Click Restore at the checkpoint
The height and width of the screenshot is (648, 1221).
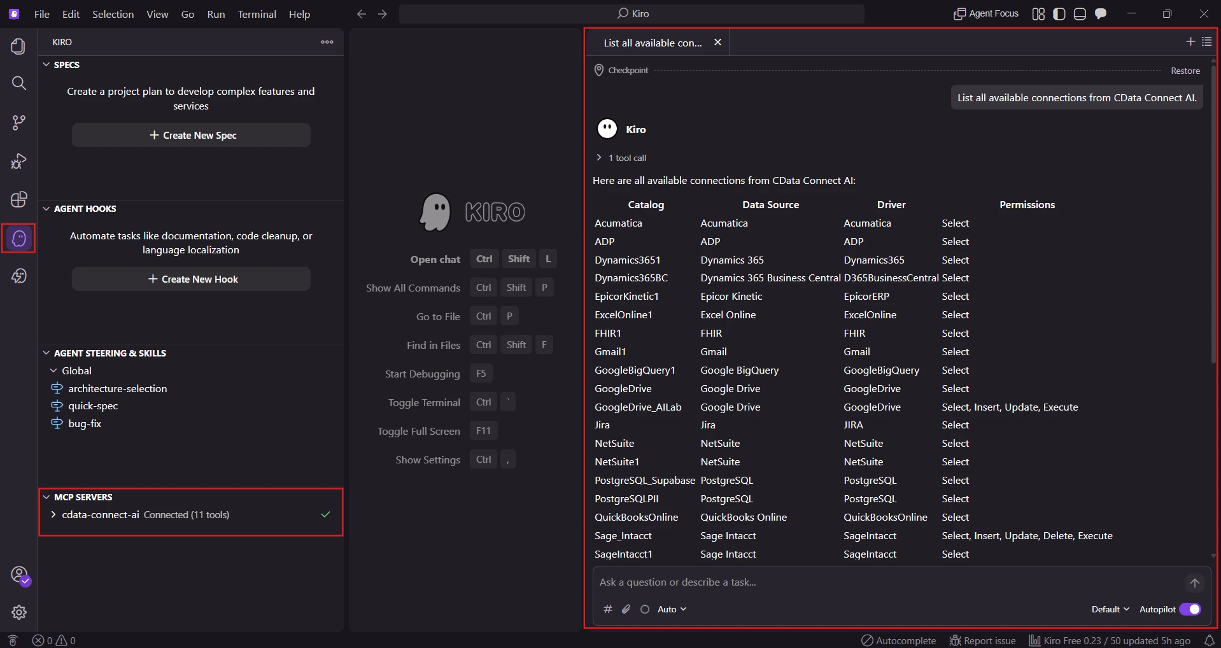pos(1185,71)
